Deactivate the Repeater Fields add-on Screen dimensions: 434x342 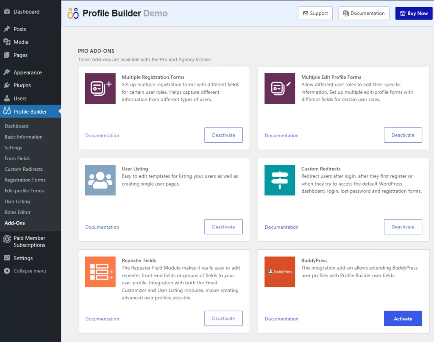tap(223, 318)
